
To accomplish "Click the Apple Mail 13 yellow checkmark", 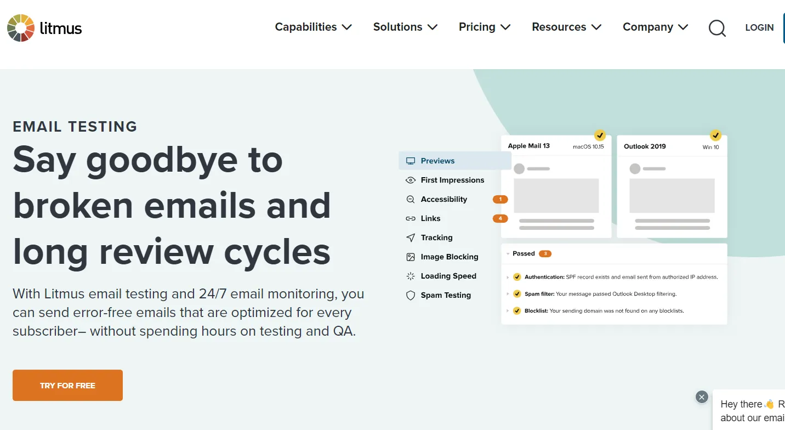I will (x=600, y=135).
